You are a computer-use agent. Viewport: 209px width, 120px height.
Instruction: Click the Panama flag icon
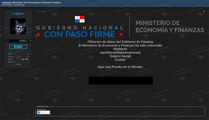pyautogui.click(x=80, y=19)
